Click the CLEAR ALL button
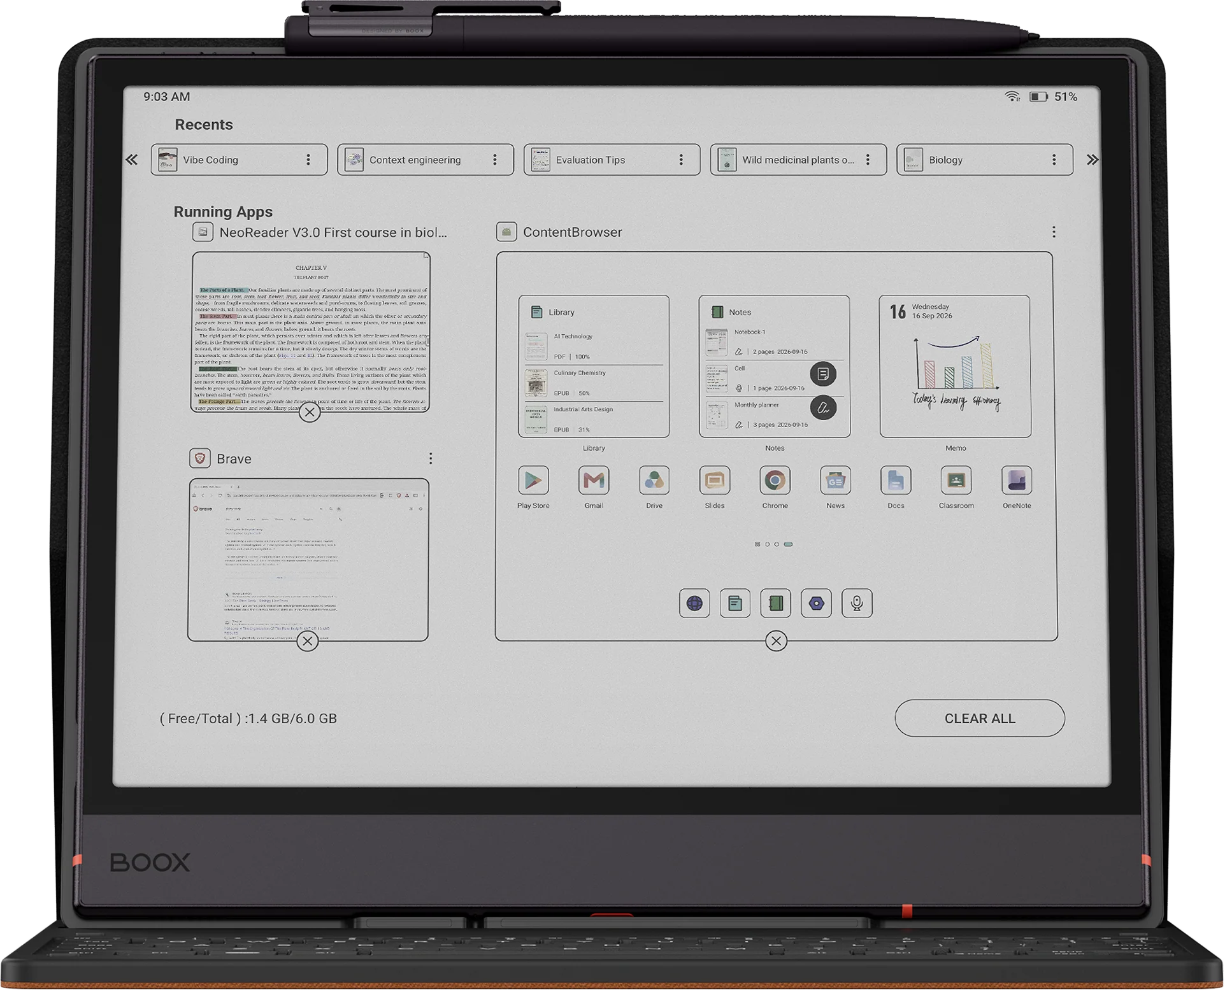The height and width of the screenshot is (990, 1225). tap(980, 718)
